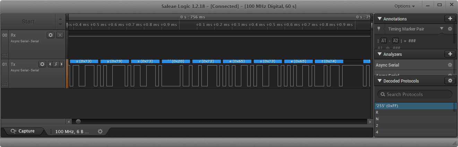This screenshot has height=147, width=458.
Task: Toggle the Tx trigger edge setting
Action: (56, 64)
